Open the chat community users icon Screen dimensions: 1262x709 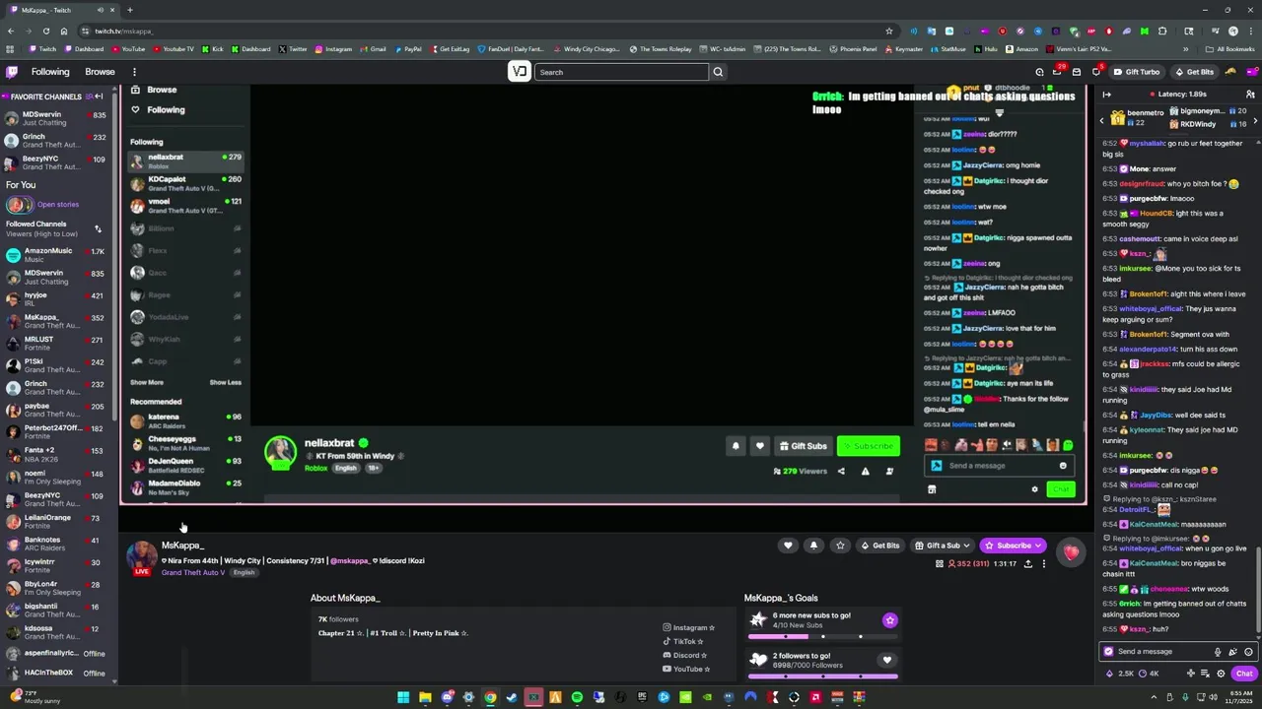tap(1249, 95)
